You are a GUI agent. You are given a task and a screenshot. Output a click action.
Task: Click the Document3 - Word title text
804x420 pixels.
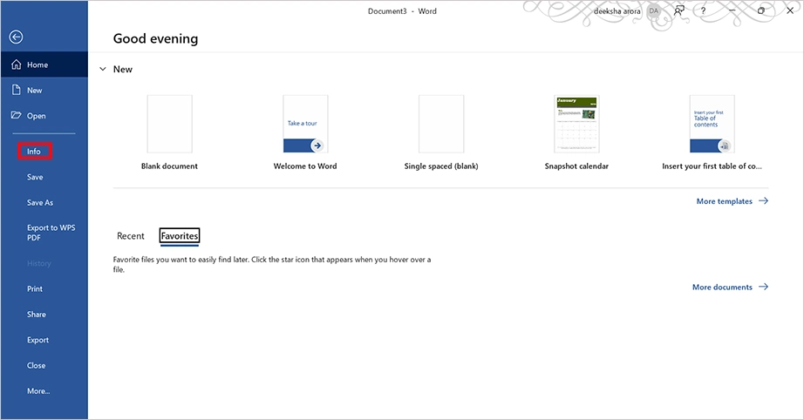(x=402, y=11)
